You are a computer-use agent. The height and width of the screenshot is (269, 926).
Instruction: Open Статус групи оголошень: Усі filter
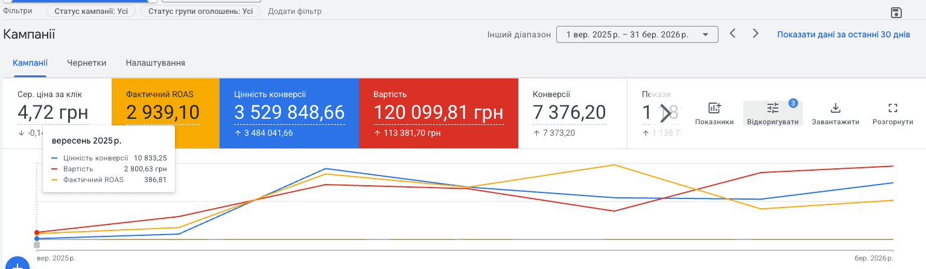pyautogui.click(x=200, y=11)
